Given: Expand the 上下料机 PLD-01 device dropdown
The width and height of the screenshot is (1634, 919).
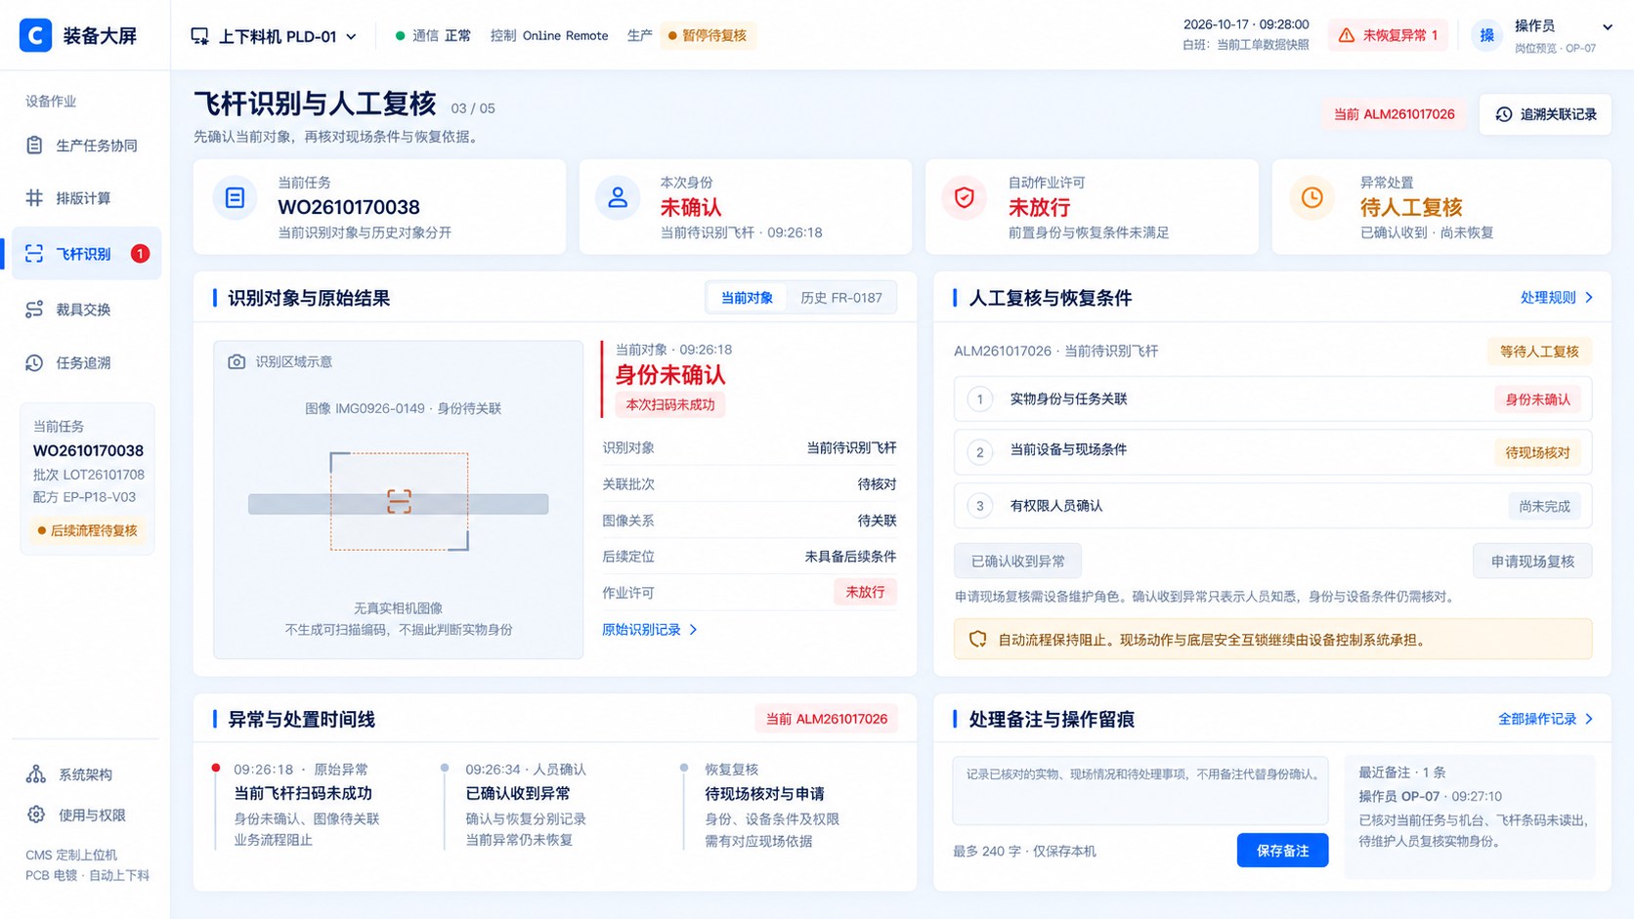Looking at the screenshot, I should 274,36.
